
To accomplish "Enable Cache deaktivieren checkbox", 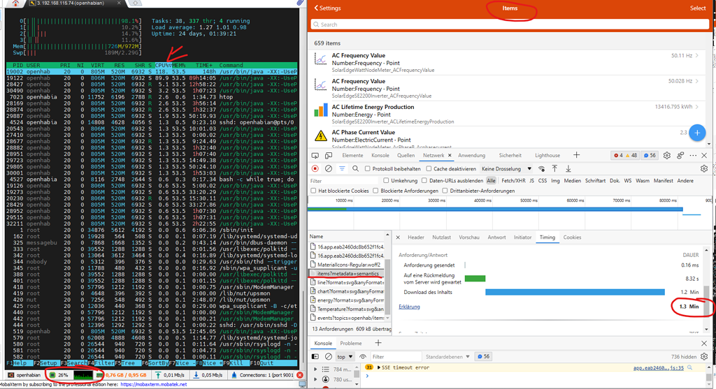I will (429, 169).
